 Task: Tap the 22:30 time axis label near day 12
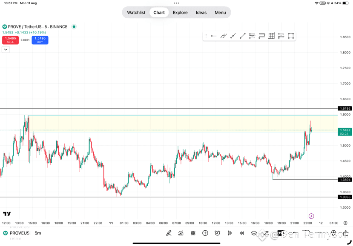tap(307, 223)
